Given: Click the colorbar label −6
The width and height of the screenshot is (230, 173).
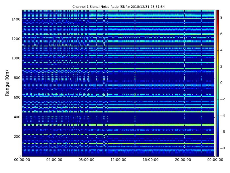Looking at the screenshot, I should [x=222, y=132].
